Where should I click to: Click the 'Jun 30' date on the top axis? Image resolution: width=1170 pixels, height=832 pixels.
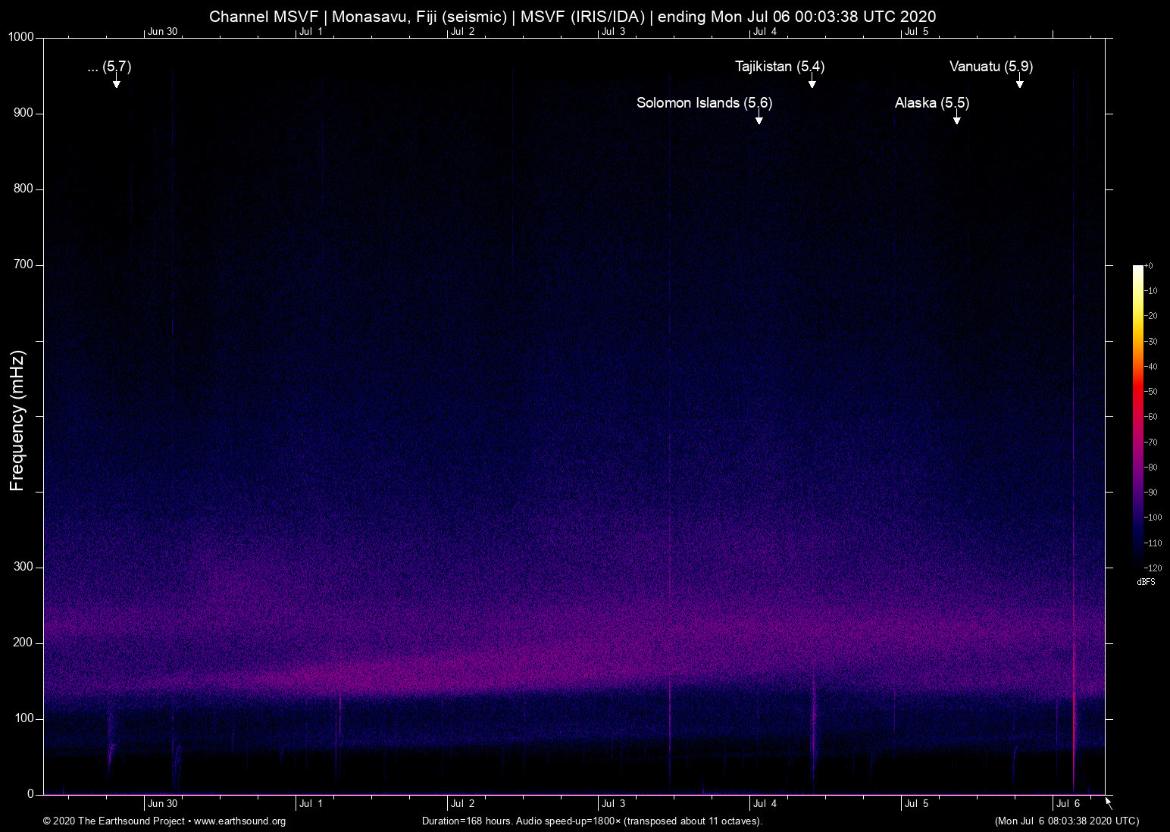163,31
